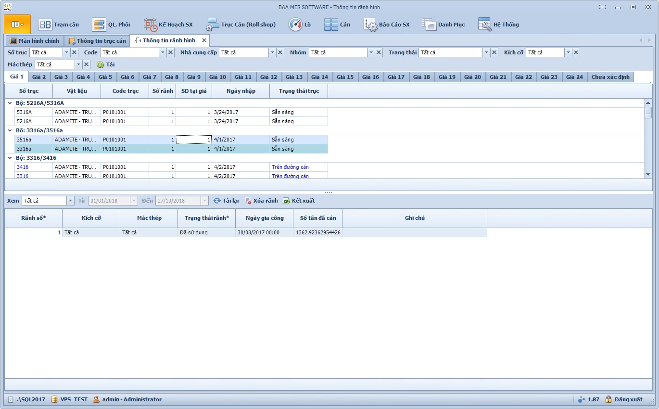The image size is (659, 409).
Task: Open the Xem view filter dropdown
Action: click(x=70, y=201)
